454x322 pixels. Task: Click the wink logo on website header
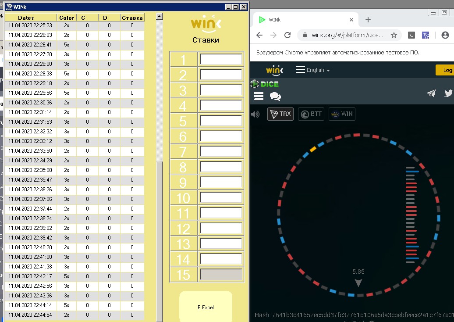click(274, 70)
